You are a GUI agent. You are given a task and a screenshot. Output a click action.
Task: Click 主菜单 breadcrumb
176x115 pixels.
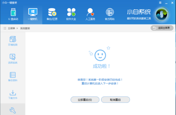coord(11,28)
